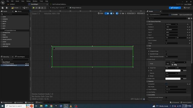193x108 pixels.
Task: Click the Eject button in play controls
Action: pos(42,8)
